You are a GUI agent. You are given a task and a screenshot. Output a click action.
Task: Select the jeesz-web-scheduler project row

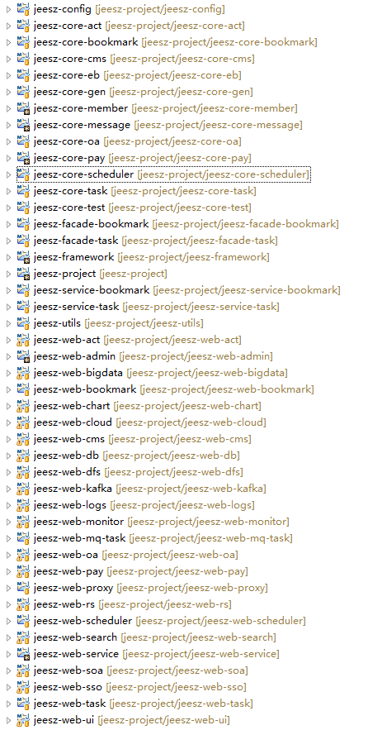161,621
